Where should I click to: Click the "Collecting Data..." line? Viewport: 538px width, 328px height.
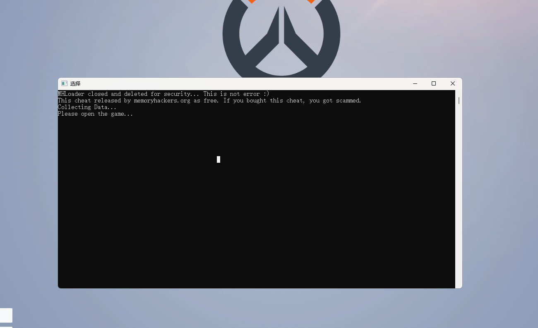point(87,107)
